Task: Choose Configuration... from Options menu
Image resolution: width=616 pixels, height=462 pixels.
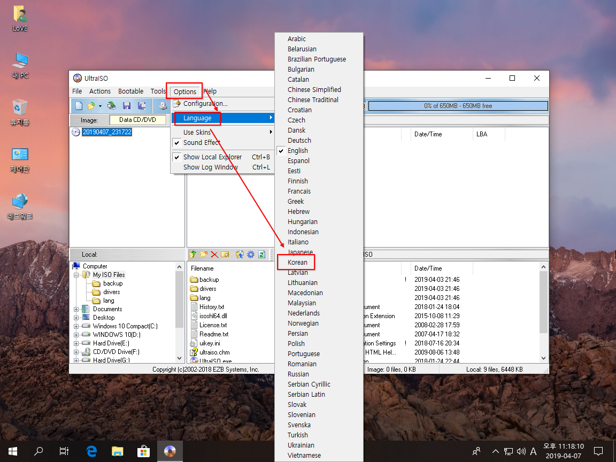Action: pyautogui.click(x=222, y=104)
